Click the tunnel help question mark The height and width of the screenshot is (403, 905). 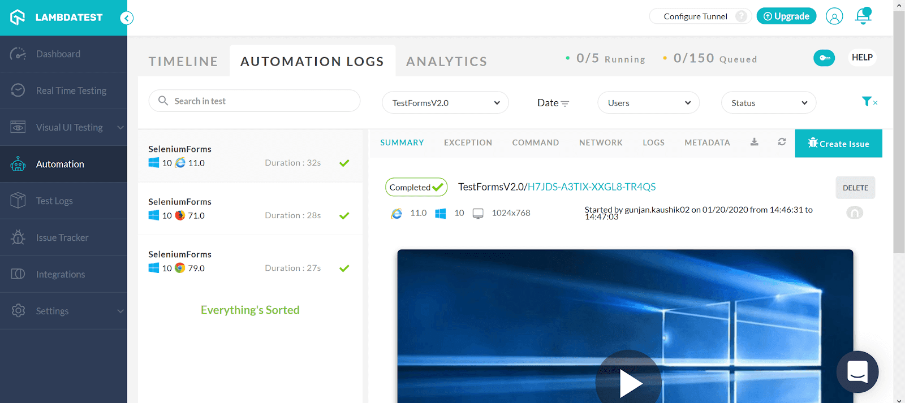point(741,16)
